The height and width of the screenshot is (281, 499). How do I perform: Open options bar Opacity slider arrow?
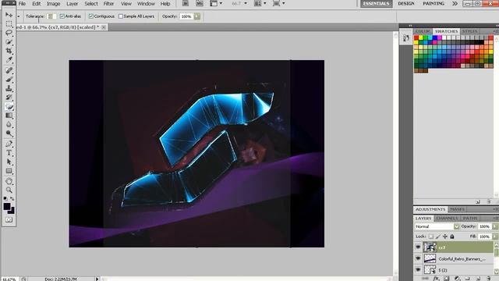click(x=197, y=16)
